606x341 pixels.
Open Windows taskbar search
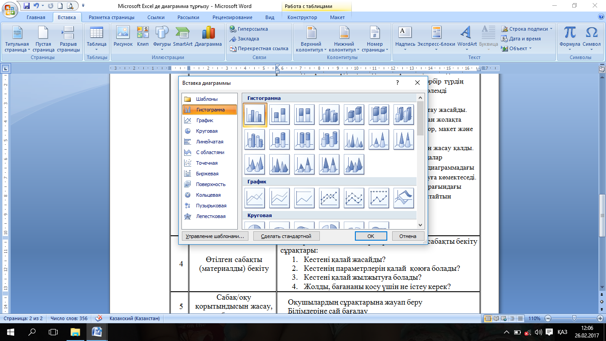(x=32, y=332)
